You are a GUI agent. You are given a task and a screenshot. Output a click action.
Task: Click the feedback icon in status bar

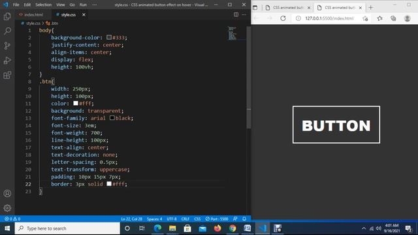(x=235, y=219)
